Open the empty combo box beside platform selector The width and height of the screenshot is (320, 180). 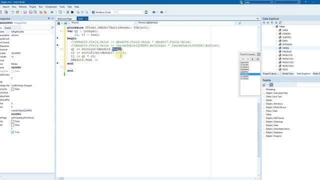(142, 12)
